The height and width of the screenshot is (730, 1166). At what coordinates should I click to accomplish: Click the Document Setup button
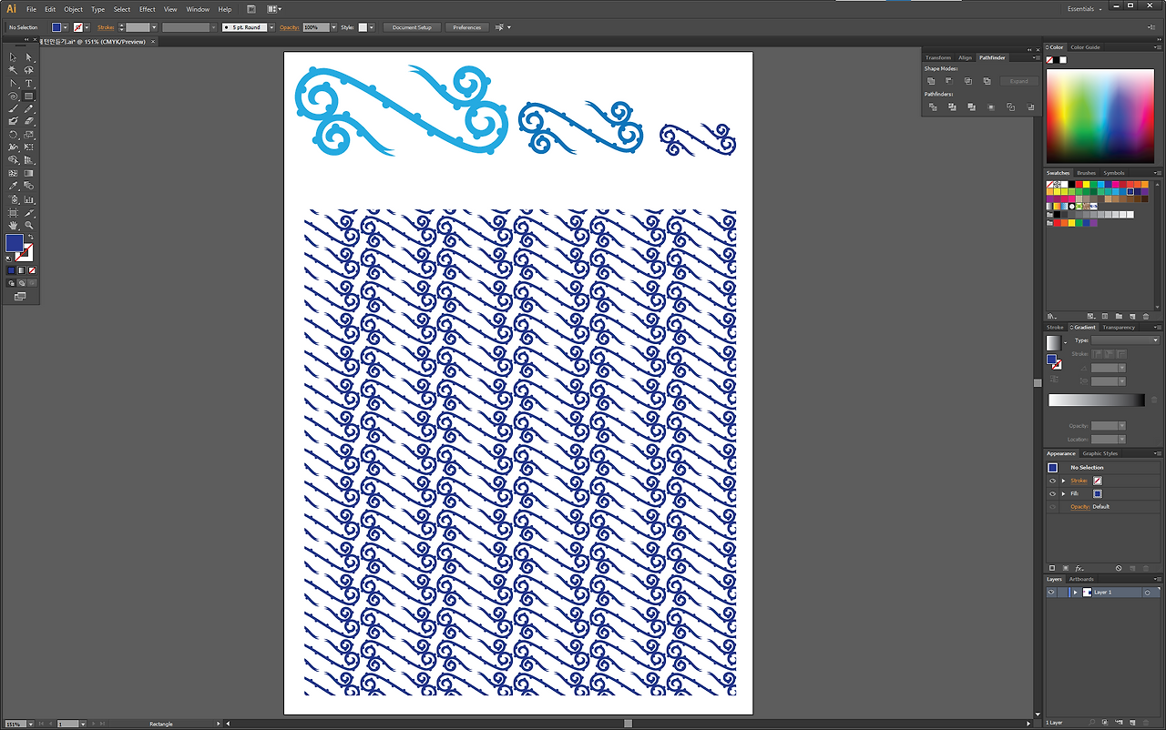pyautogui.click(x=412, y=27)
